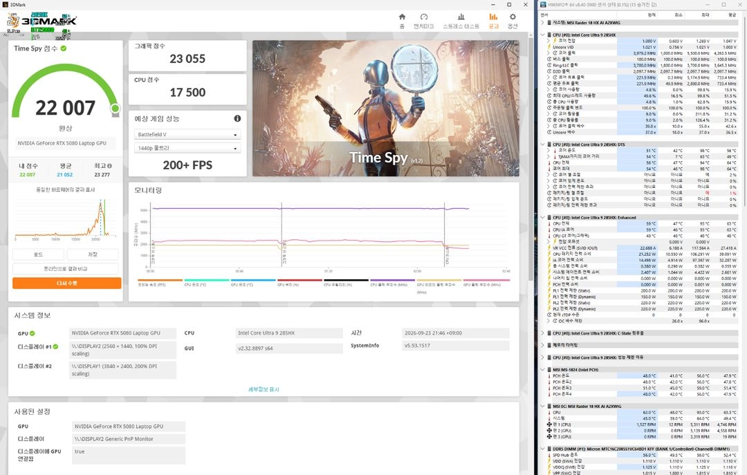
Task: Open the Home tab in 3DMark
Action: pyautogui.click(x=402, y=21)
